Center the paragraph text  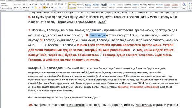(x=47, y=7)
